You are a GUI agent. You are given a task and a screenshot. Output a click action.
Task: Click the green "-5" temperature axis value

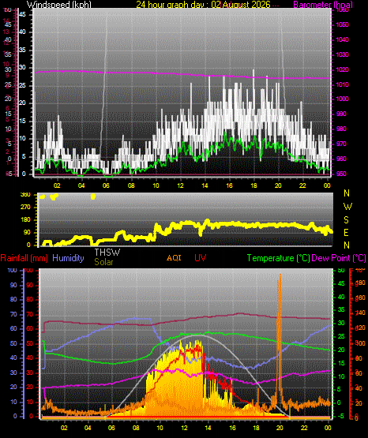[340, 416]
